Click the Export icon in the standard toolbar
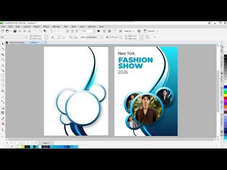The width and height of the screenshot is (227, 170). tap(72, 31)
